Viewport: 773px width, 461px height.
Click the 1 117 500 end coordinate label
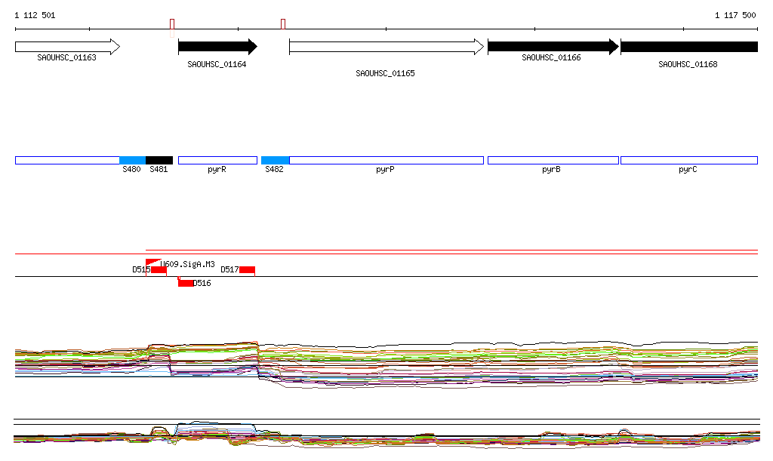coord(735,15)
